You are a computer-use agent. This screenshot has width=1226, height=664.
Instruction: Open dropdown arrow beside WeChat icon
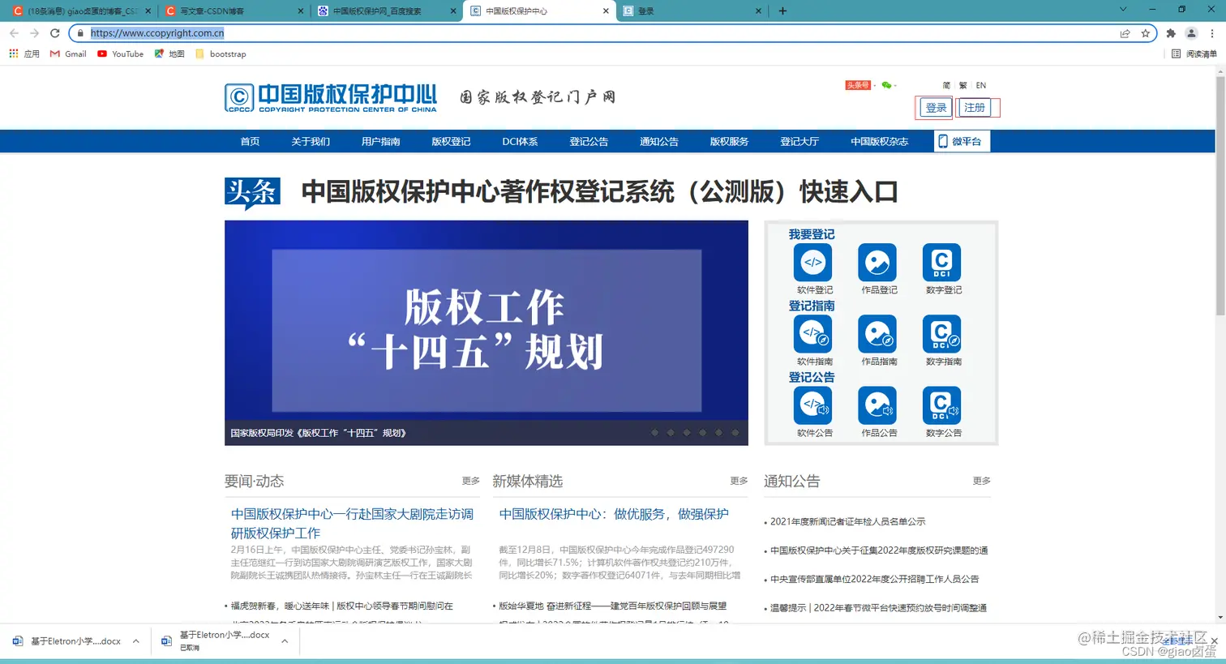[x=895, y=86]
